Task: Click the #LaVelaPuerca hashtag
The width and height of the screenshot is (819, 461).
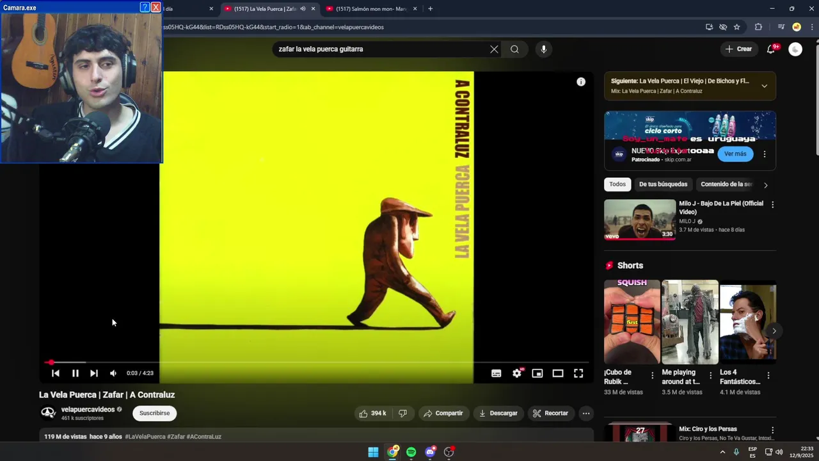Action: (x=145, y=437)
